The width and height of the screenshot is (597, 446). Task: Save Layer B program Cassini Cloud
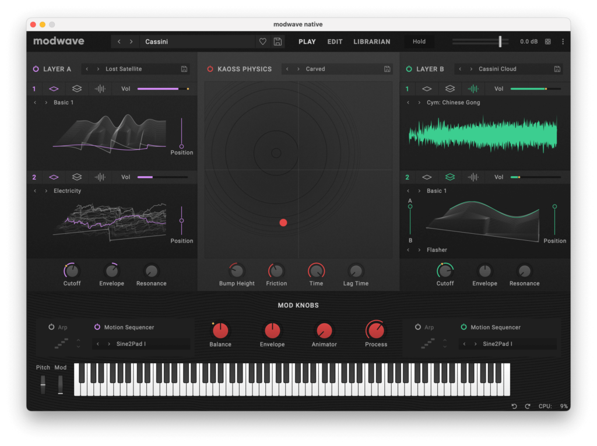pos(557,69)
